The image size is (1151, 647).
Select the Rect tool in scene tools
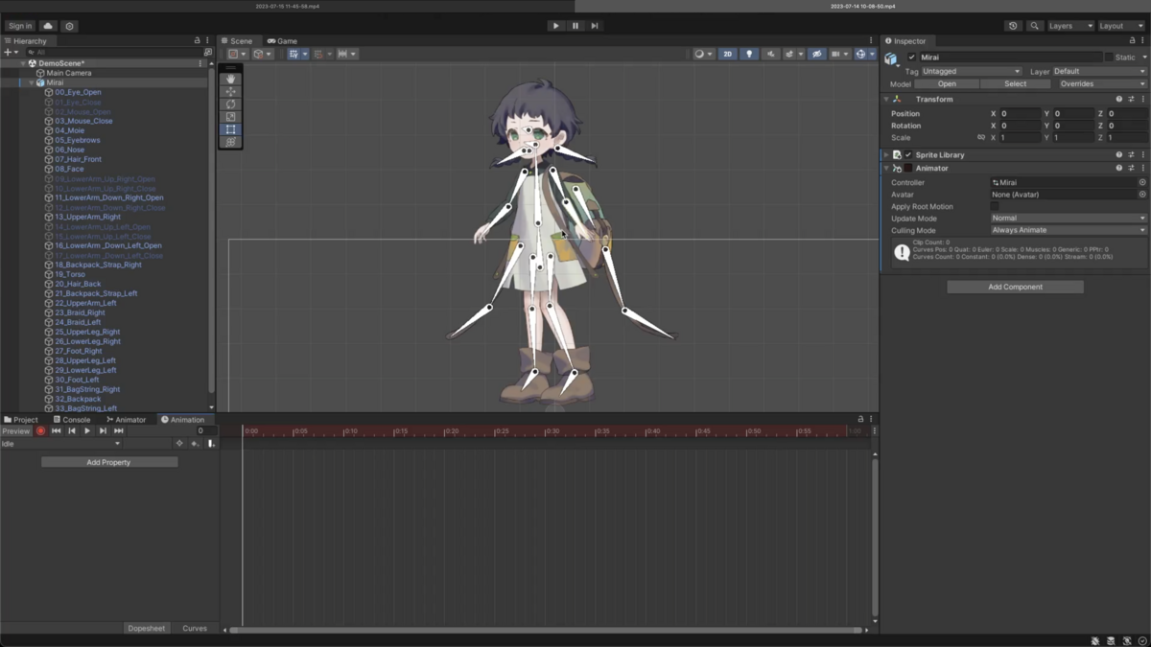click(230, 129)
